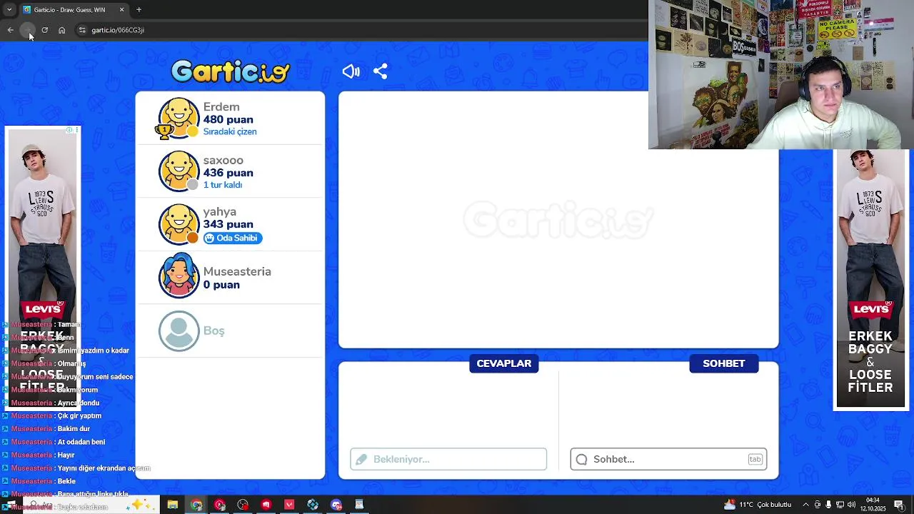The image size is (914, 514).
Task: Open Valorant icon in taskbar
Action: (289, 505)
